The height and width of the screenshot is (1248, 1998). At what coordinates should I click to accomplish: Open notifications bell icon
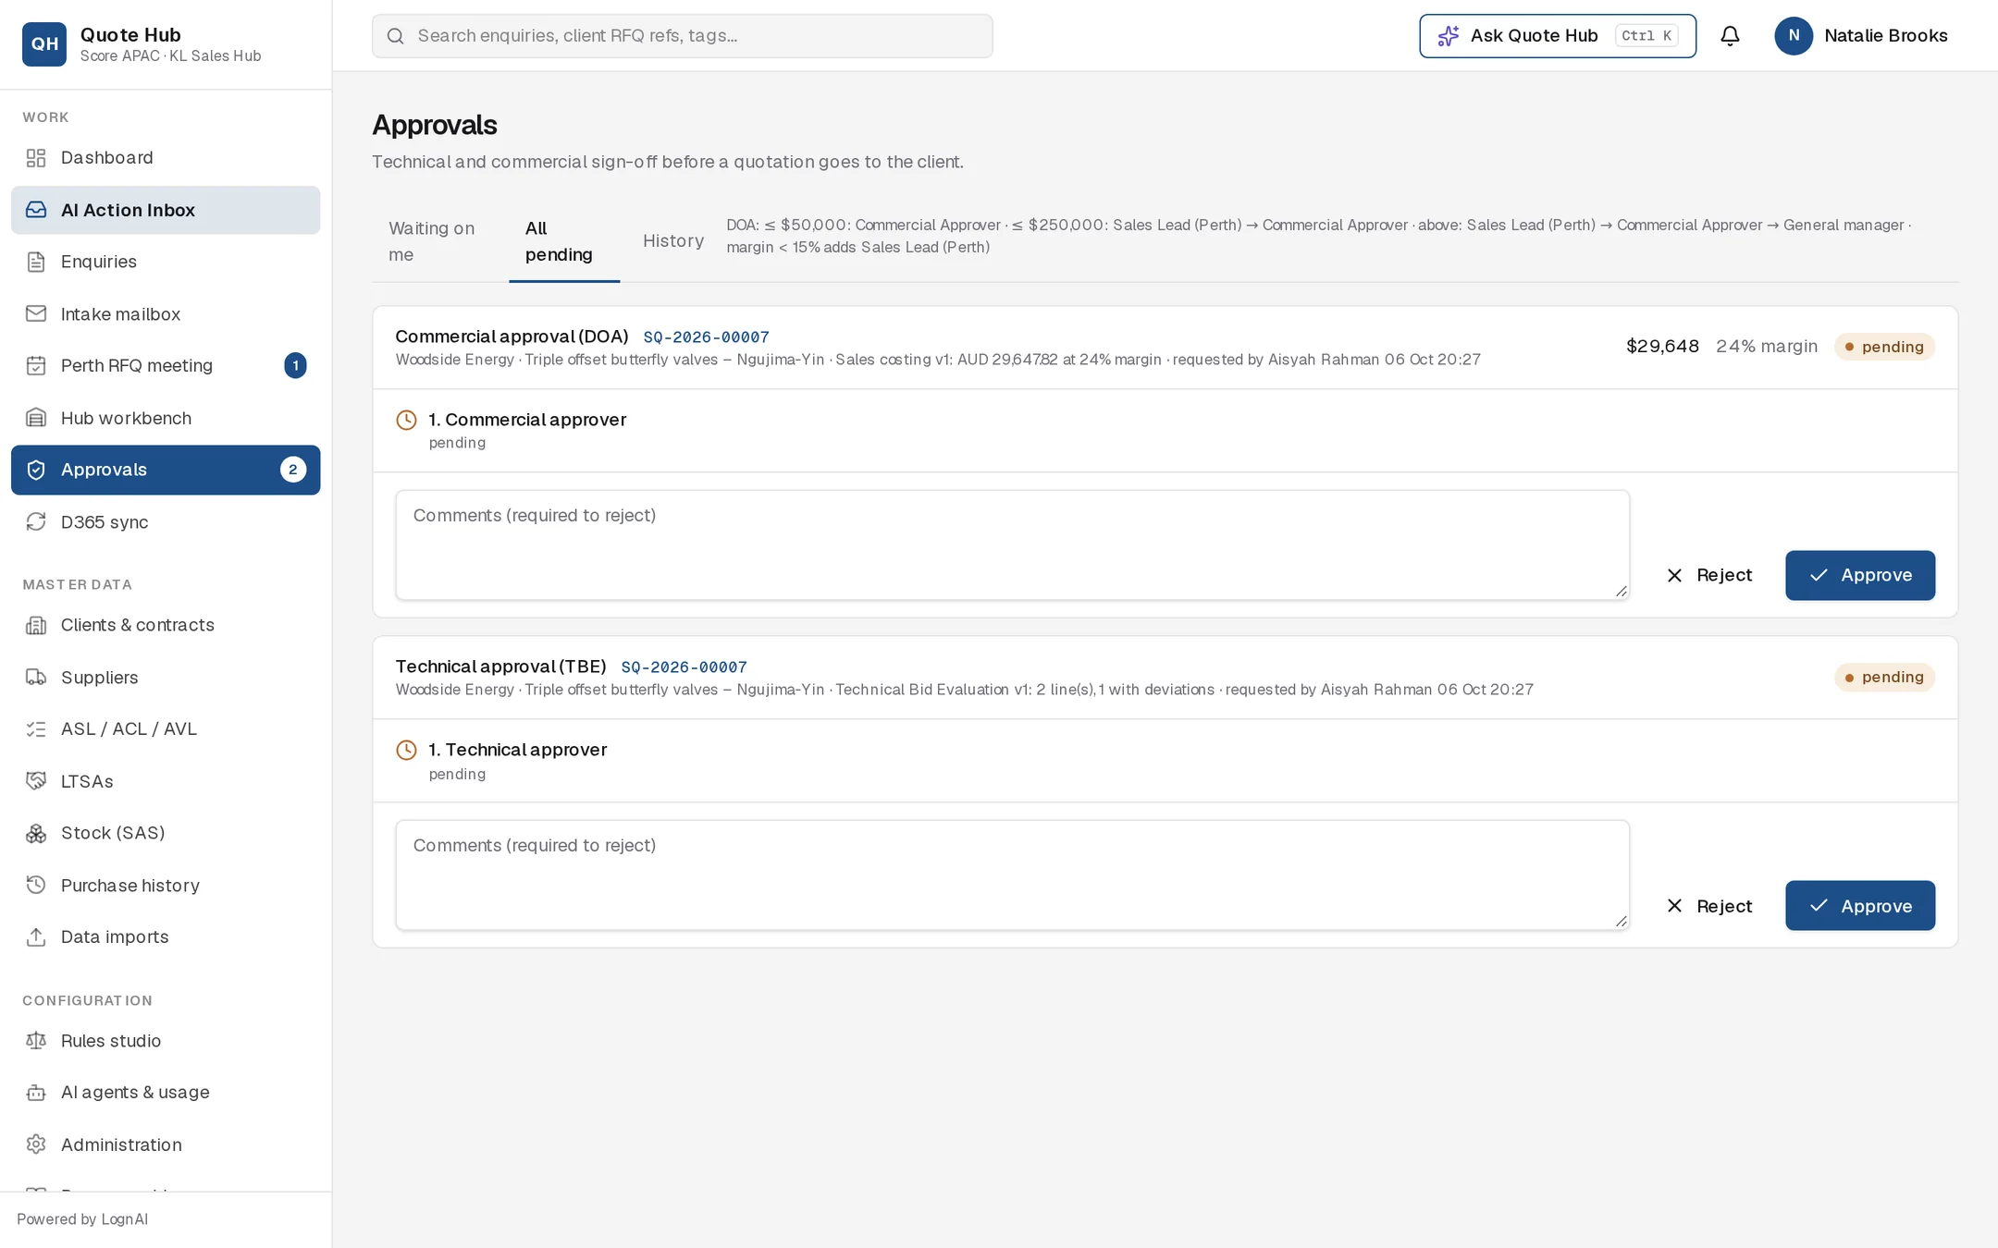tap(1730, 36)
